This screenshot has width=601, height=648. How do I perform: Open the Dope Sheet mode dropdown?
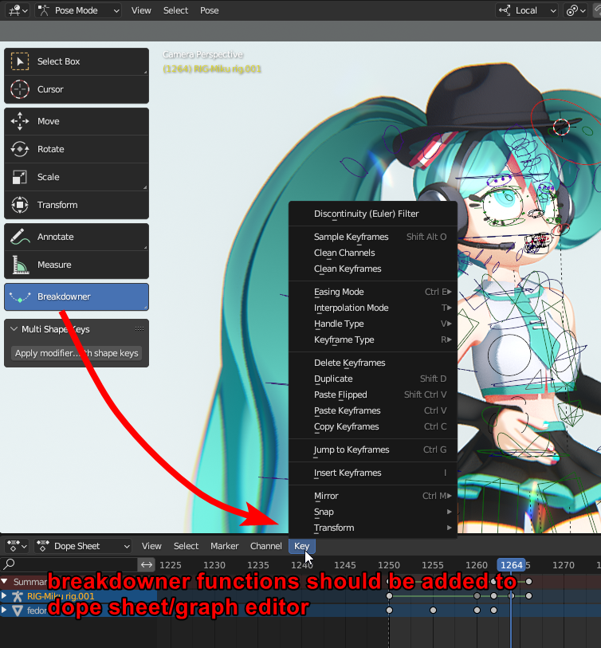(x=83, y=546)
